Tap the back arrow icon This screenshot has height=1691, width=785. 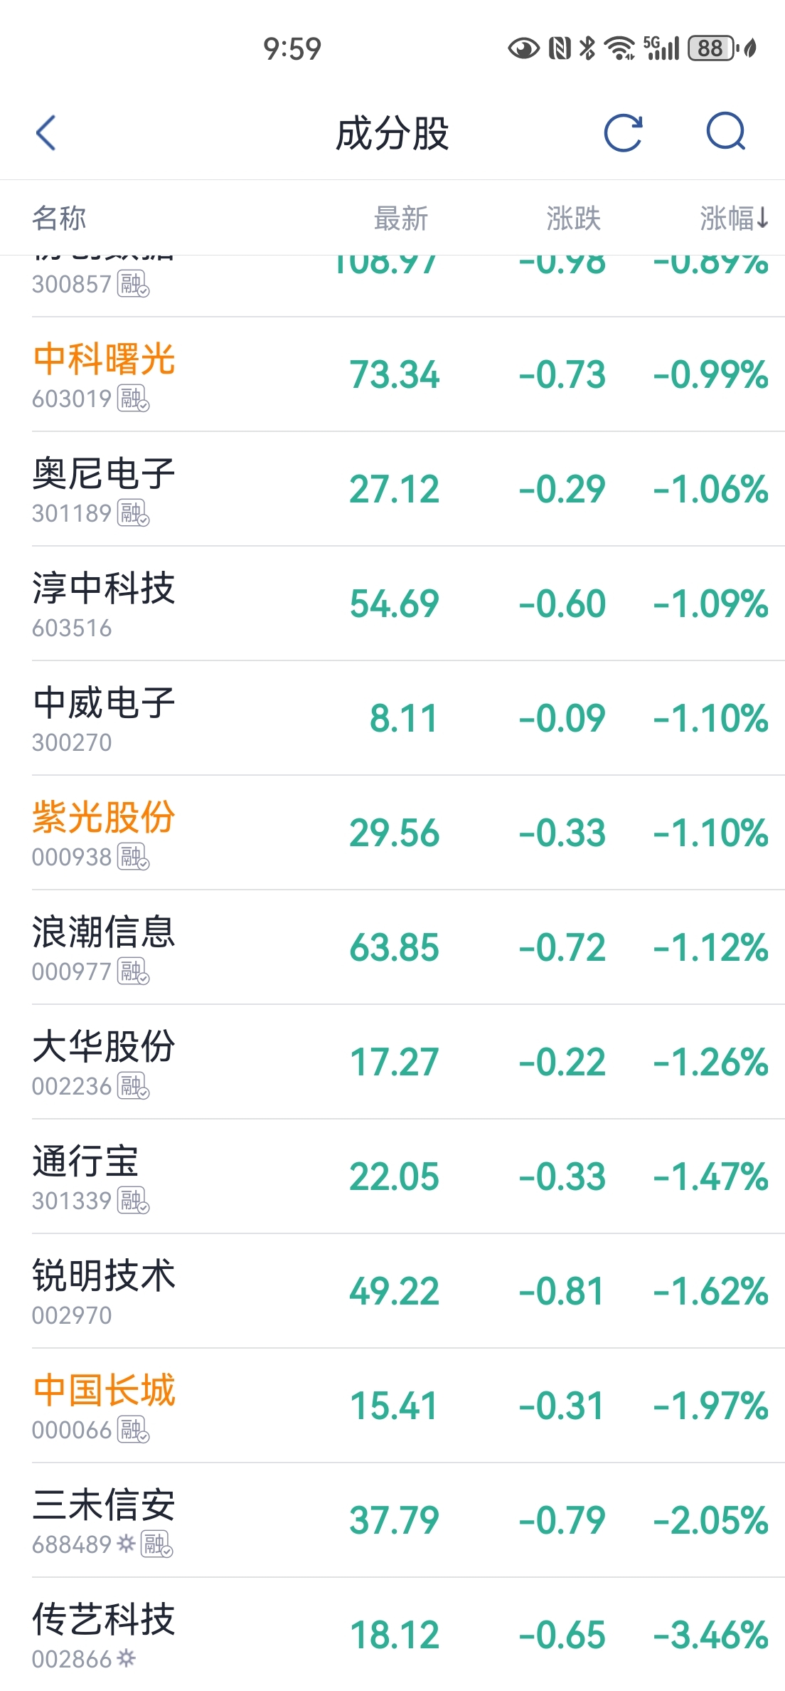[x=46, y=133]
